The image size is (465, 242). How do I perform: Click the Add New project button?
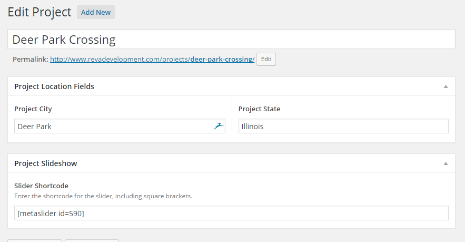click(96, 12)
